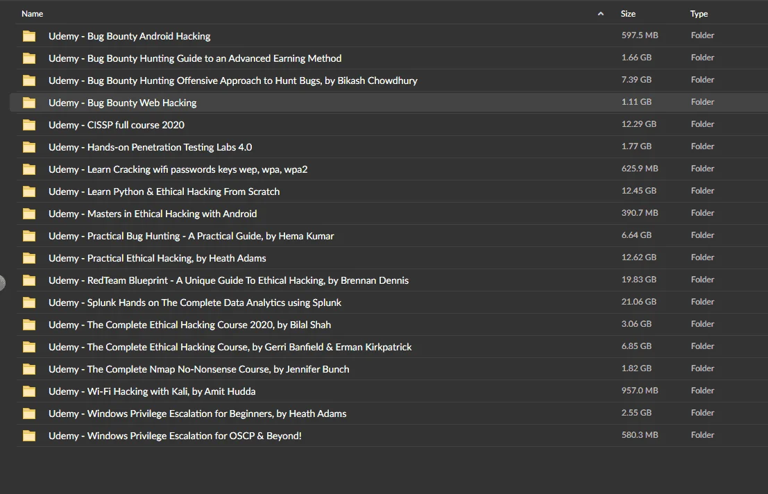Screen dimensions: 768x494
Task: Click the 21.06 GB size value
Action: point(639,302)
